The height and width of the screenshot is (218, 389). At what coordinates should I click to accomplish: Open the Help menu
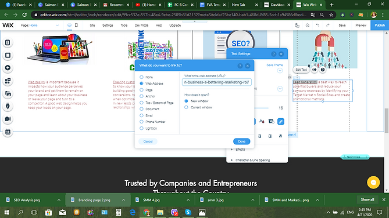[x=159, y=26]
